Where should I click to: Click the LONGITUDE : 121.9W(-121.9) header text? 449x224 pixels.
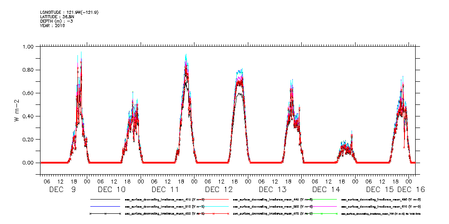pos(69,12)
